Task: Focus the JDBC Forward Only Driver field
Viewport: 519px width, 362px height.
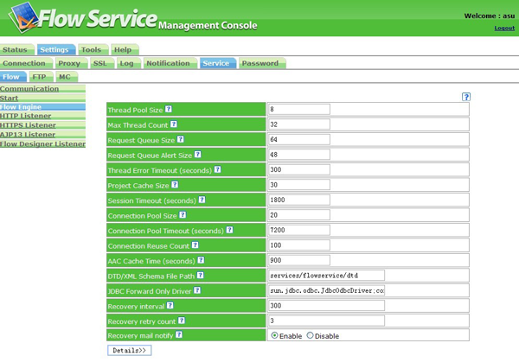Action: [327, 290]
